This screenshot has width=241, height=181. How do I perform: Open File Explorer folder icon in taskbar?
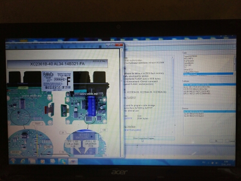click(33, 161)
